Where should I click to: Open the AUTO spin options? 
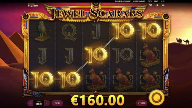pyautogui.click(x=57, y=103)
